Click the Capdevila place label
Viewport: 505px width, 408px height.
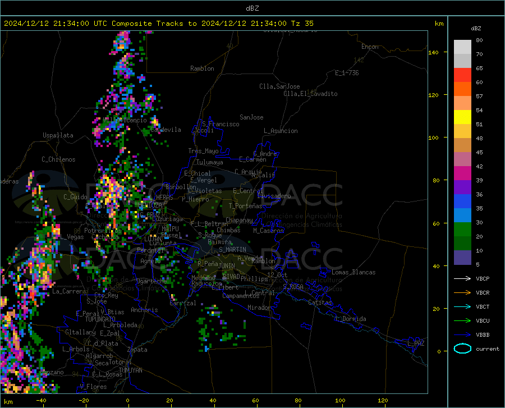166,130
